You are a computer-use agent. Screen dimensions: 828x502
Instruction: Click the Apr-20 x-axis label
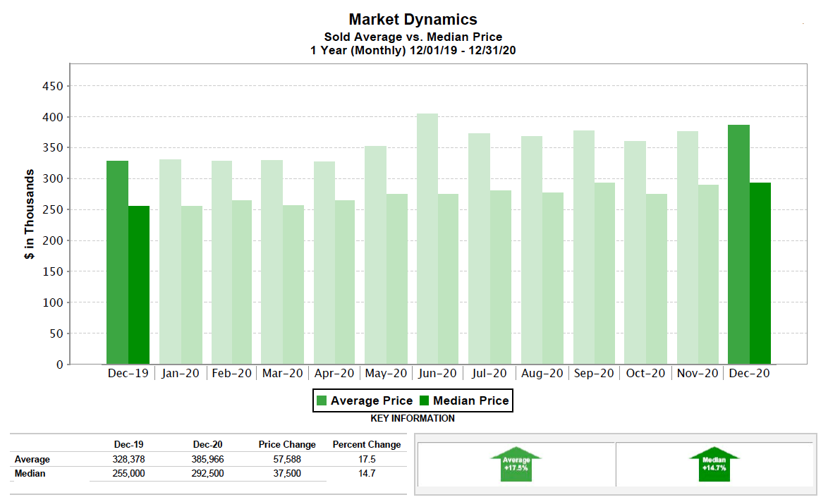[x=334, y=373]
